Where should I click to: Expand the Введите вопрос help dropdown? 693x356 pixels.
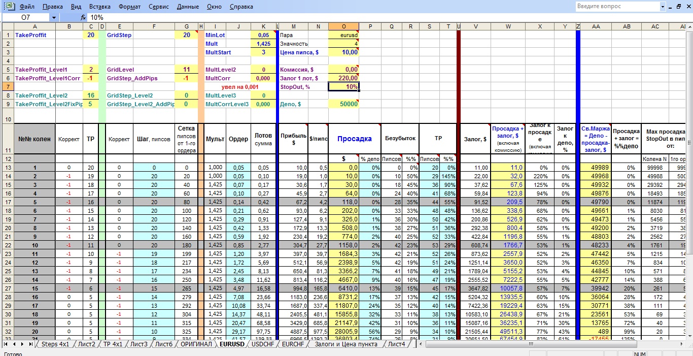(663, 7)
